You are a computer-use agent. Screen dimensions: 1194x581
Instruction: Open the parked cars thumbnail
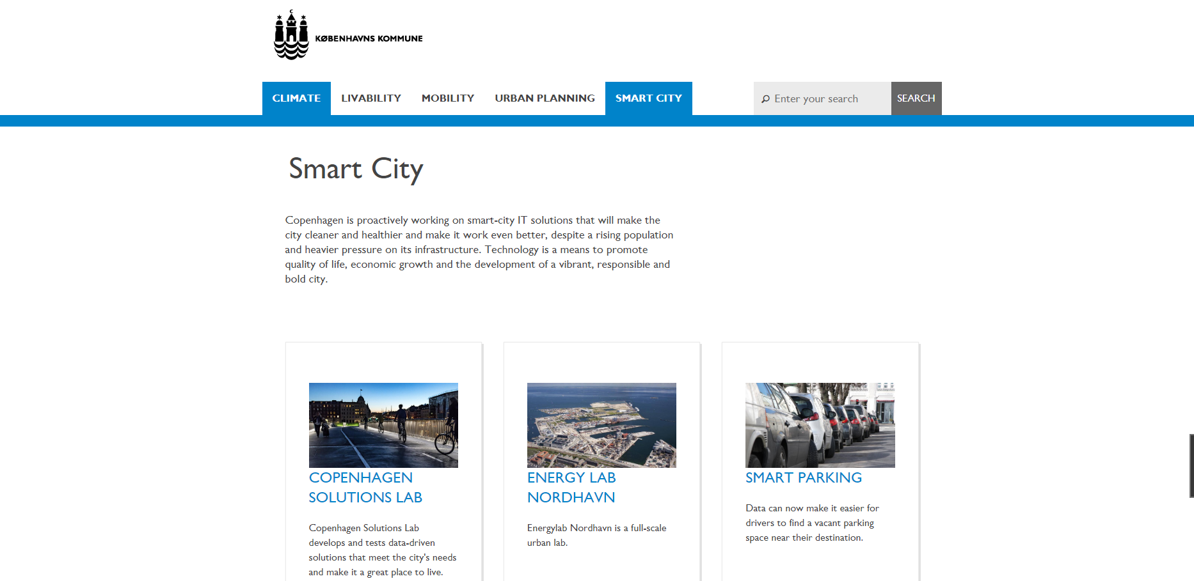click(x=820, y=425)
